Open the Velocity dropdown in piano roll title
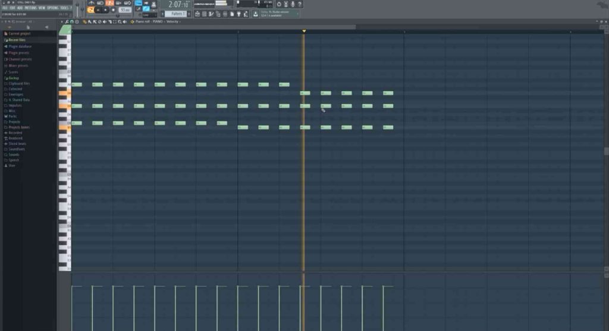Screen dimensions: 609x331 tap(172, 21)
